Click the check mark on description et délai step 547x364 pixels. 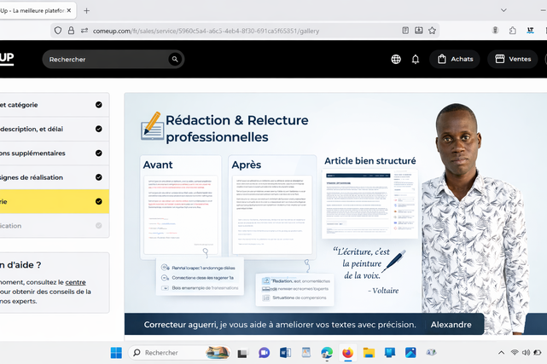coord(99,130)
